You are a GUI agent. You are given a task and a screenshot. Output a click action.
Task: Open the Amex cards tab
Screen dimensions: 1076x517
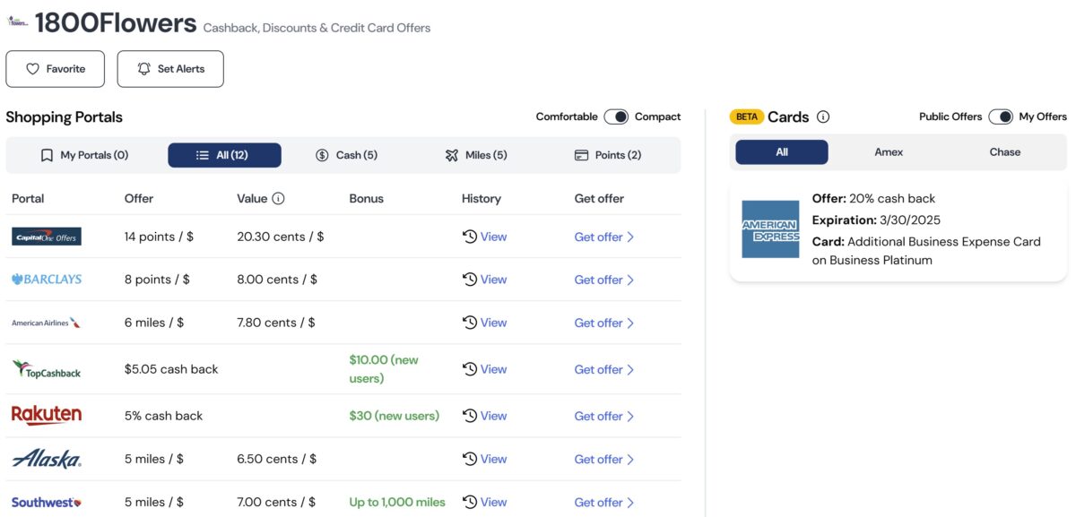[888, 151]
